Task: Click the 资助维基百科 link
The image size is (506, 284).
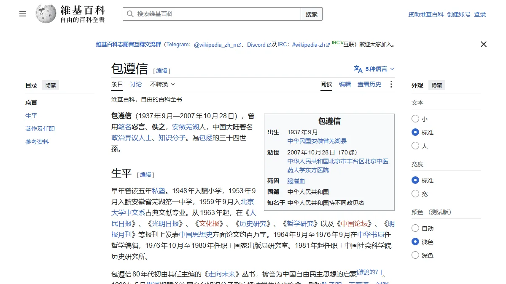Action: click(426, 14)
